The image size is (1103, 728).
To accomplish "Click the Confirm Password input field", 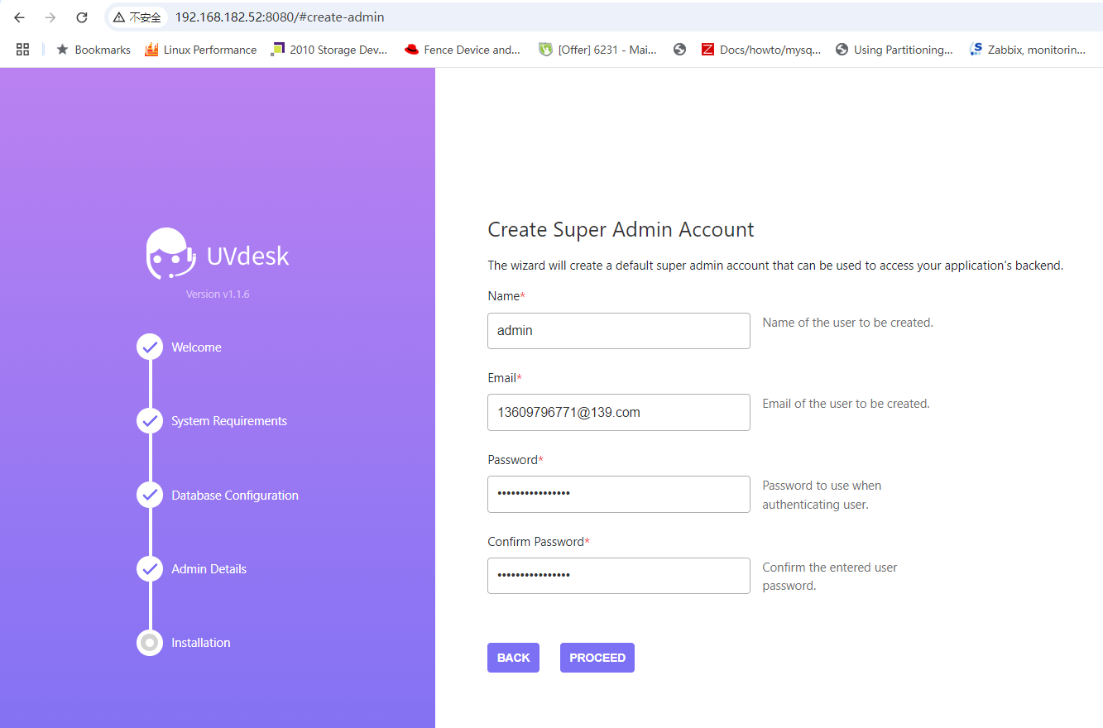I will coord(619,576).
